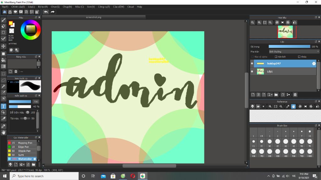Open Watercolor brush settings gear
Image resolution: width=321 pixels, height=180 pixels.
[34, 159]
